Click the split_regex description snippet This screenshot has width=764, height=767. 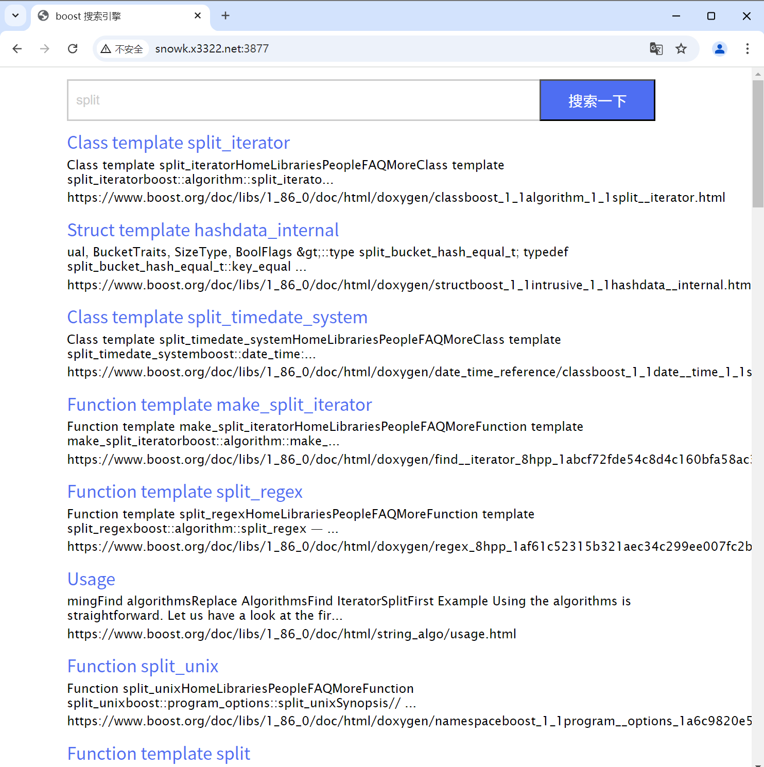pyautogui.click(x=301, y=521)
